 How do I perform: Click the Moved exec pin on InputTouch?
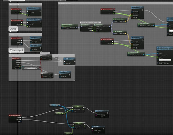(20, 64)
